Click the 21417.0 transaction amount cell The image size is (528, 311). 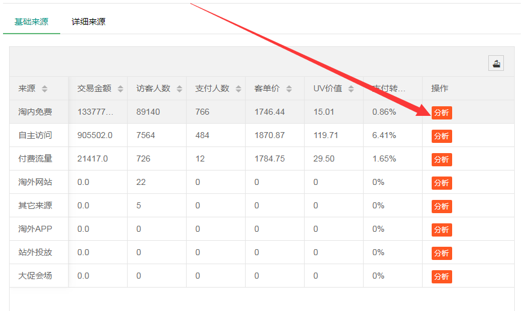tap(98, 159)
